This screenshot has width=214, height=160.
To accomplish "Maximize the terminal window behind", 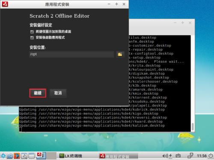I will coord(183,23).
